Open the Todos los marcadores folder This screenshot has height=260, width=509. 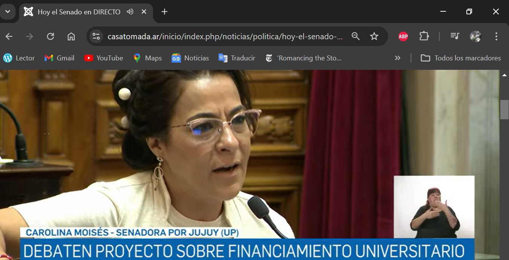[461, 58]
